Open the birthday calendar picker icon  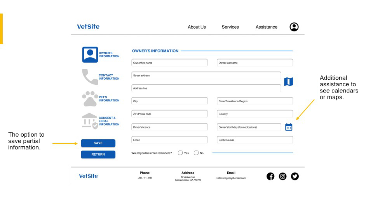click(x=289, y=127)
